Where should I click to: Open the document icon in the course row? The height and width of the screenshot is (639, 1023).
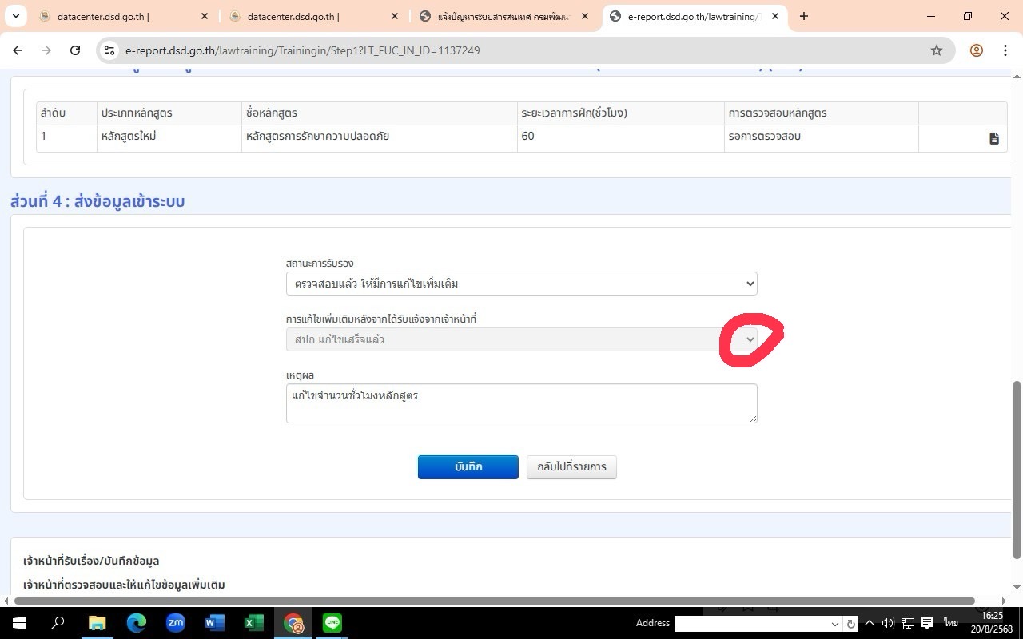coord(994,138)
